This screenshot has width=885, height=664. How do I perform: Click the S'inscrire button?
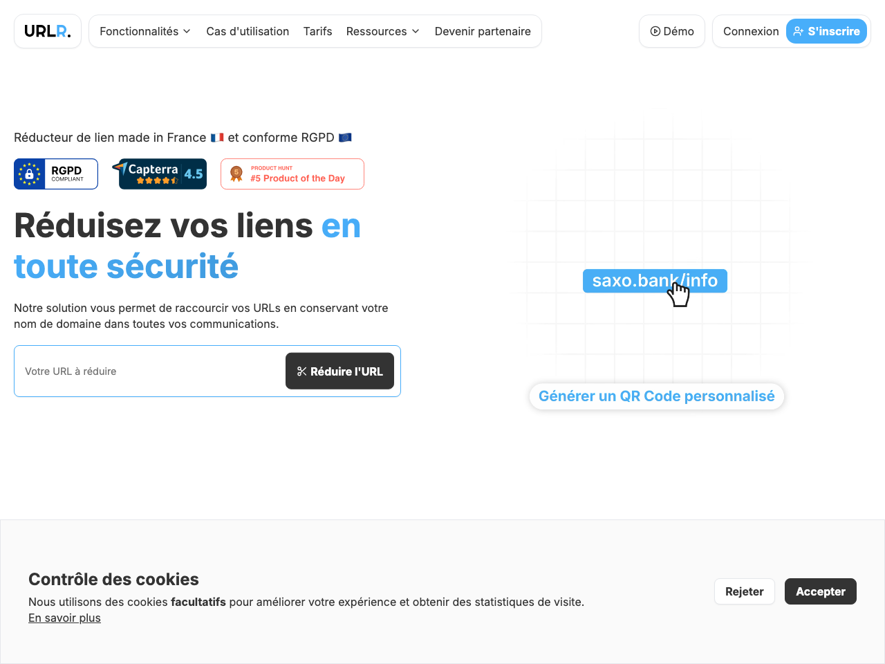[827, 30]
